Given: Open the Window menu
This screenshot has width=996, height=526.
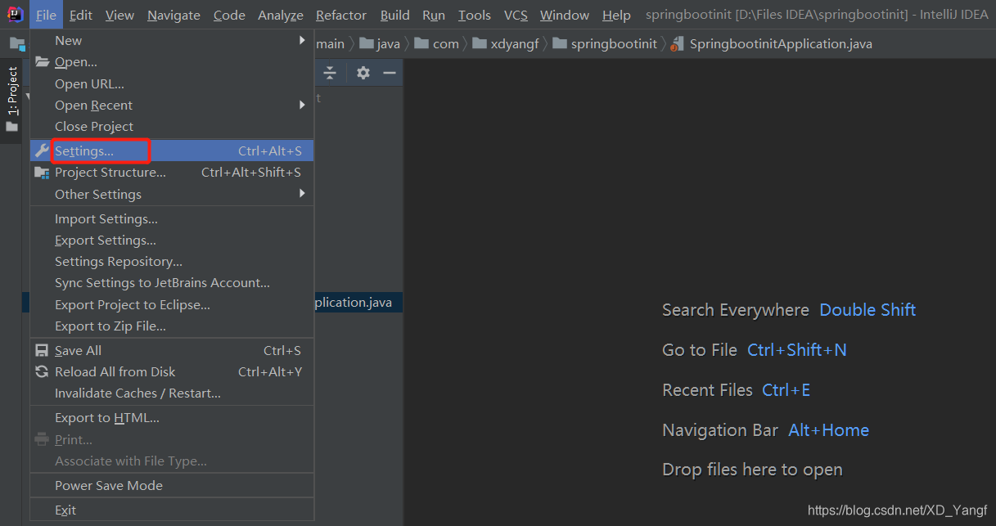Looking at the screenshot, I should [565, 15].
